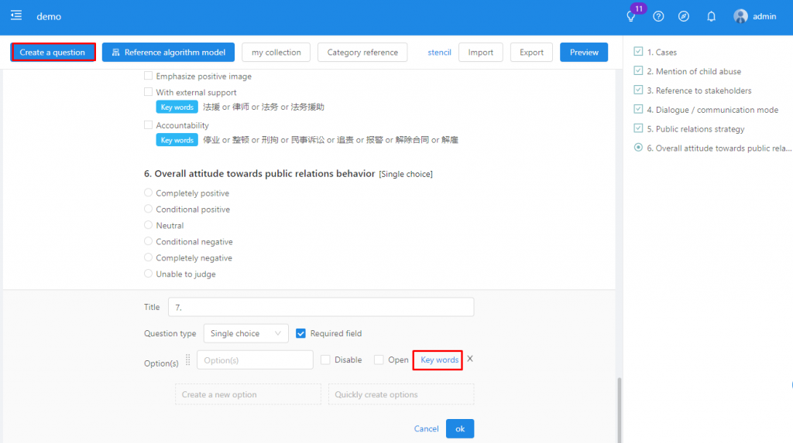The image size is (793, 443).
Task: Toggle the Required field checkbox
Action: point(301,333)
